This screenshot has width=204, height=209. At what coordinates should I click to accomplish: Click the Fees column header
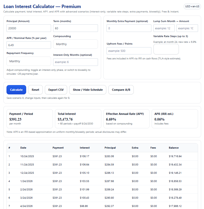pos(153,148)
